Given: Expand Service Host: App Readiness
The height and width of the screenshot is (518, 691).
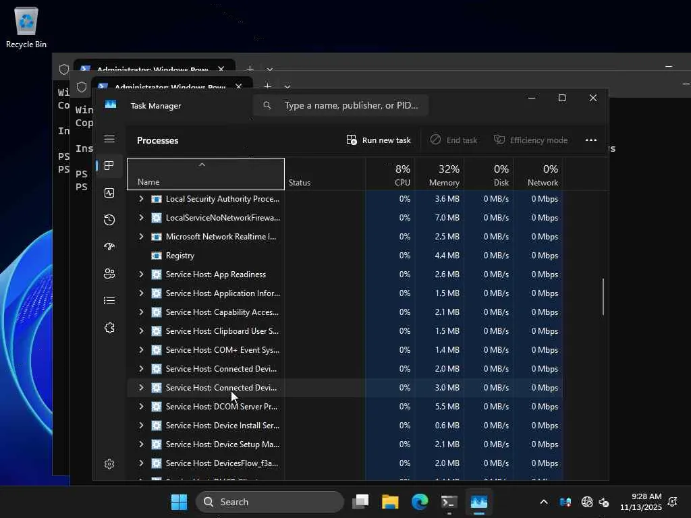Looking at the screenshot, I should (141, 274).
